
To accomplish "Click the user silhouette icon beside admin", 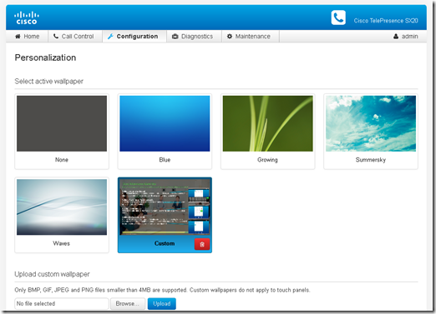I will pyautogui.click(x=396, y=37).
